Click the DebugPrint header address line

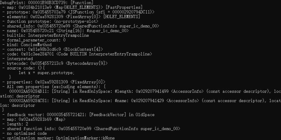click(47, 3)
